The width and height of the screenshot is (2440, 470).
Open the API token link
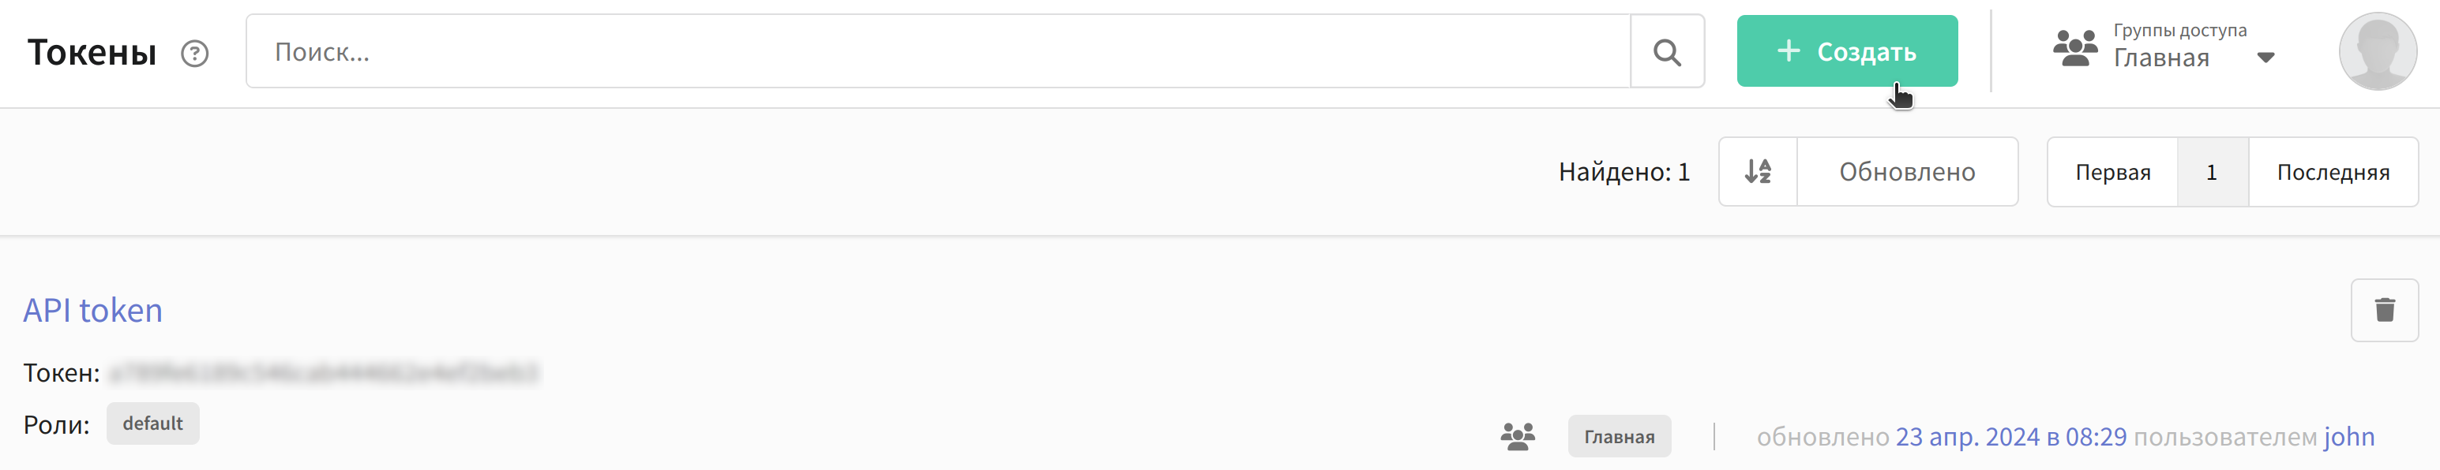pos(93,310)
